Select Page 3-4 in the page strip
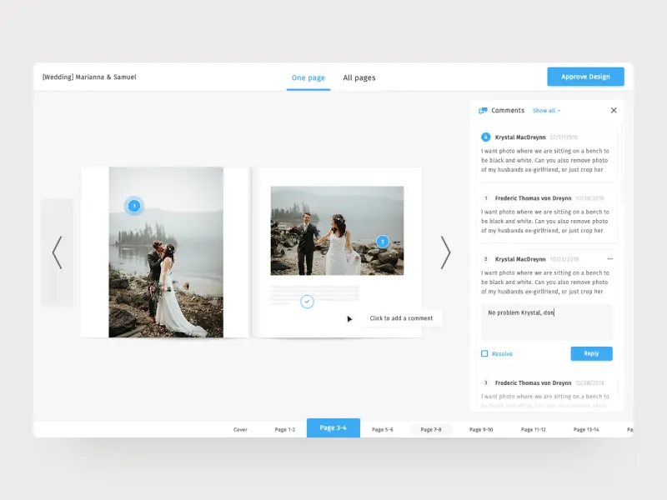The width and height of the screenshot is (667, 500). [333, 427]
